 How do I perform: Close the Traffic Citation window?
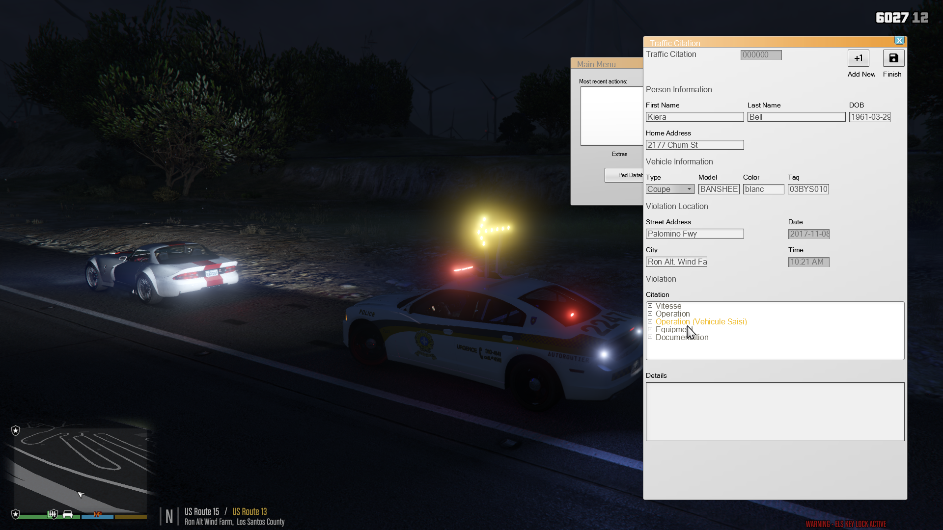[x=899, y=41]
